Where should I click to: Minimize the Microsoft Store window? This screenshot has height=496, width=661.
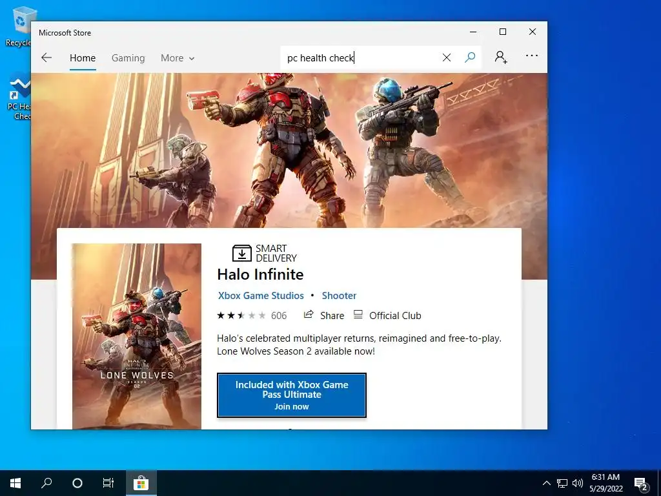tap(473, 32)
